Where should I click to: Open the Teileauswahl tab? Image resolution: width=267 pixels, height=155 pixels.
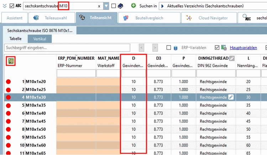point(52,18)
